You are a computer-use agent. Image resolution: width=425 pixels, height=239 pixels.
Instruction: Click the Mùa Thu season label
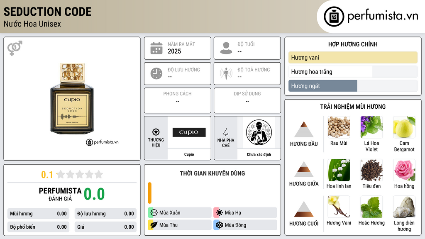pos(169,225)
